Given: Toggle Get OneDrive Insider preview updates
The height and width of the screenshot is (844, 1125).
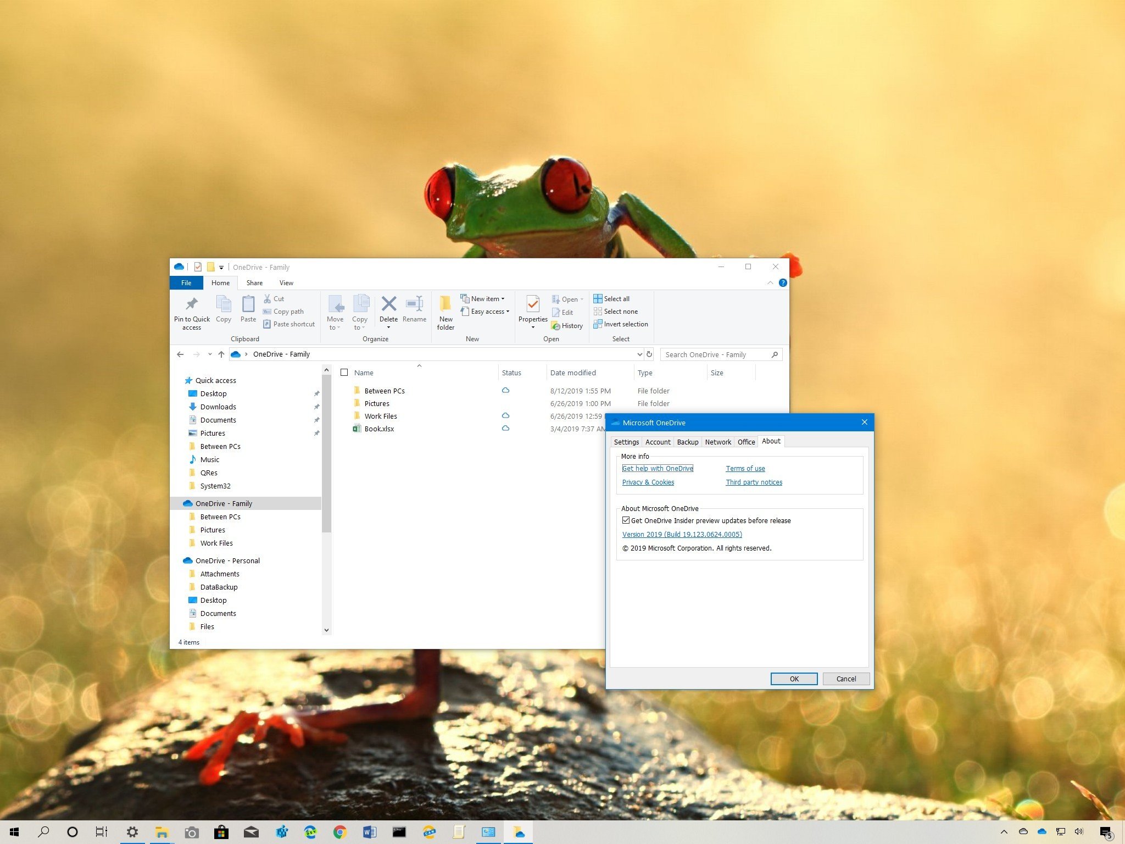Looking at the screenshot, I should 626,520.
